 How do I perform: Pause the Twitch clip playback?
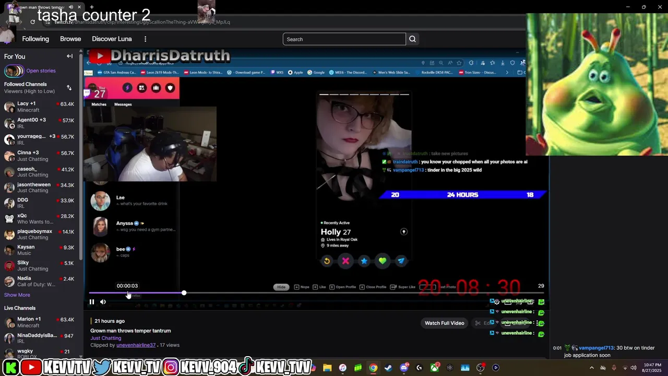[92, 302]
